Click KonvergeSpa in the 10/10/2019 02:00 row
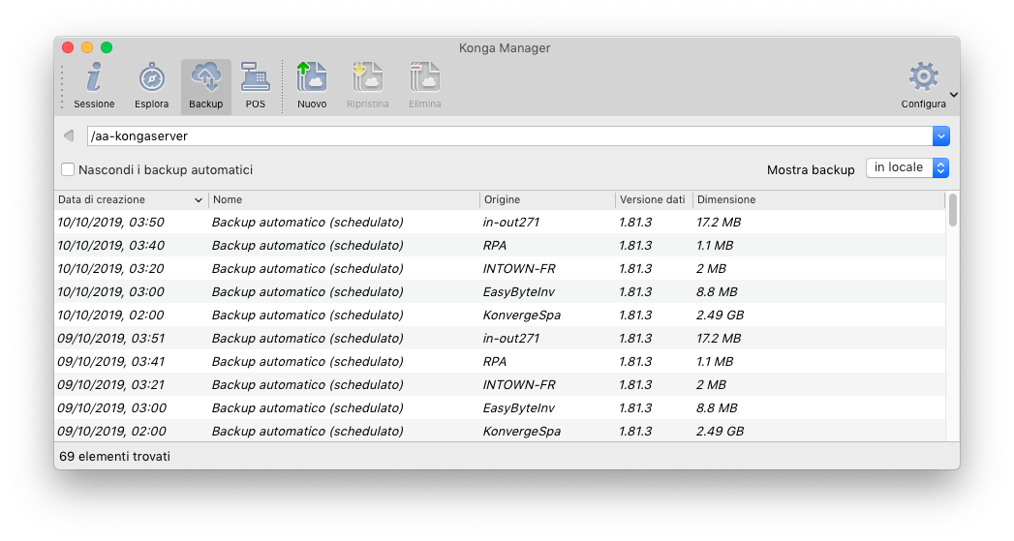 click(521, 315)
